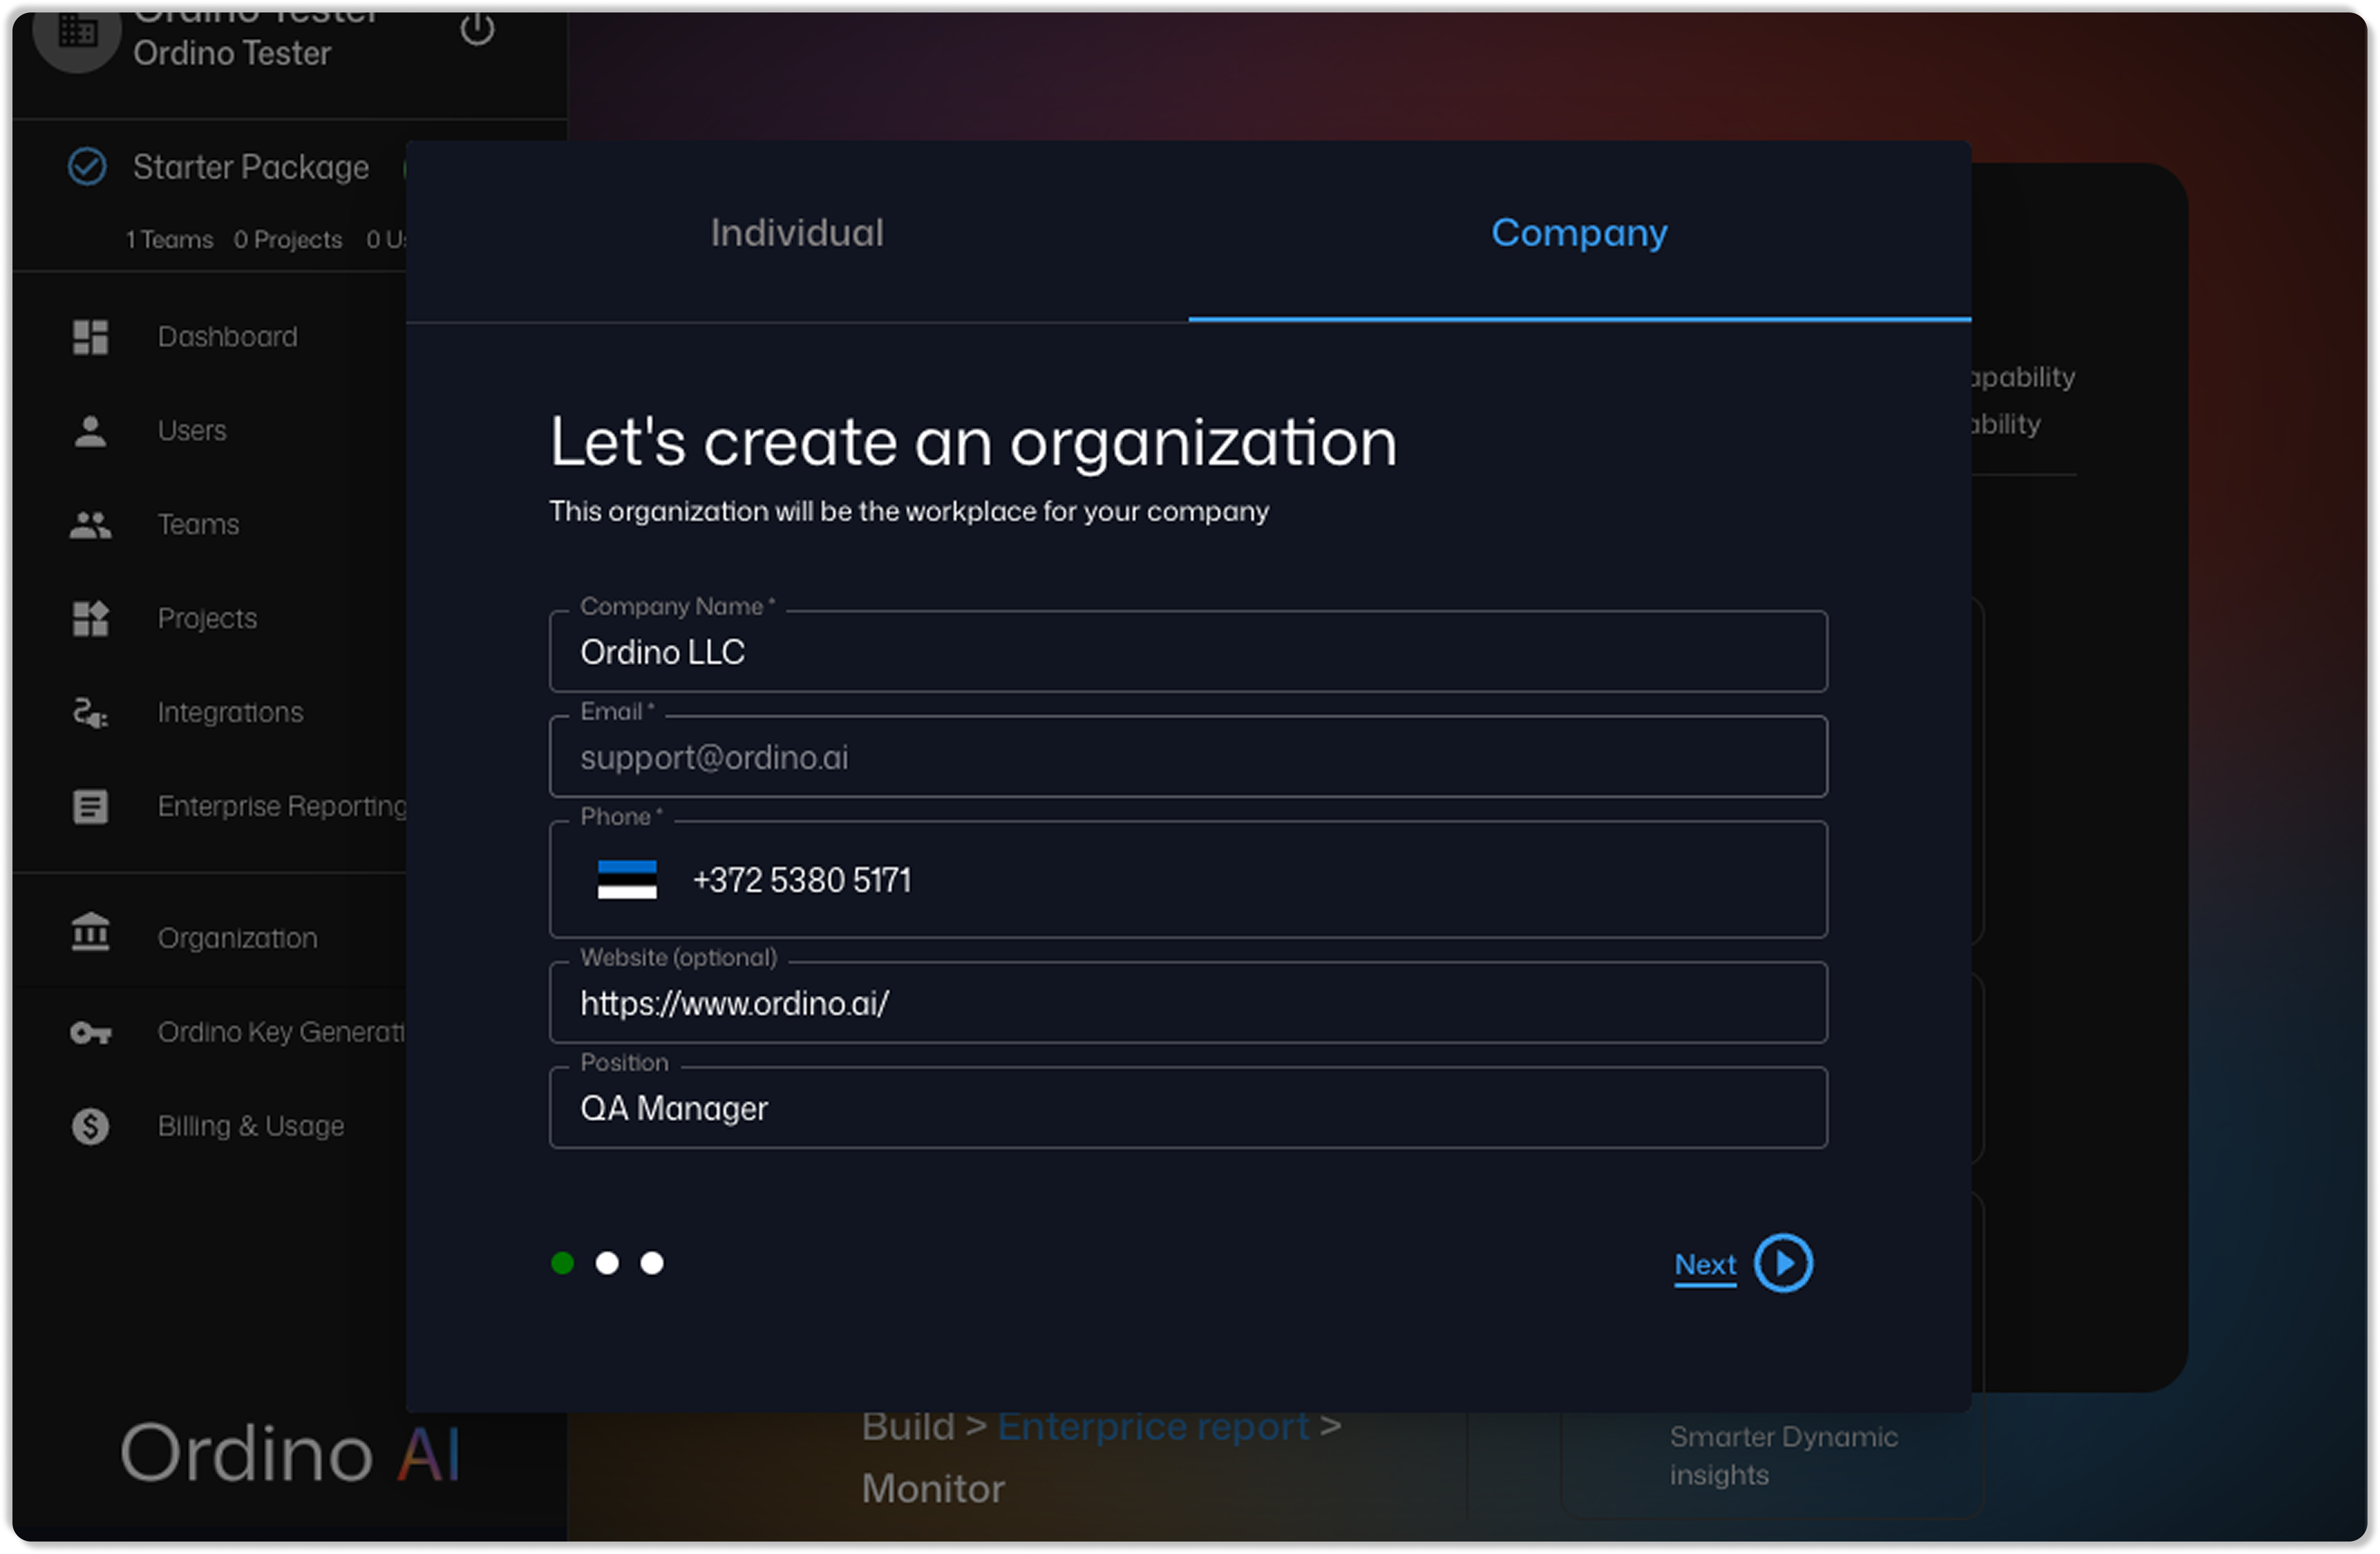Screen dimensions: 2380x1554
Task: Click the power logout icon
Action: [x=477, y=29]
